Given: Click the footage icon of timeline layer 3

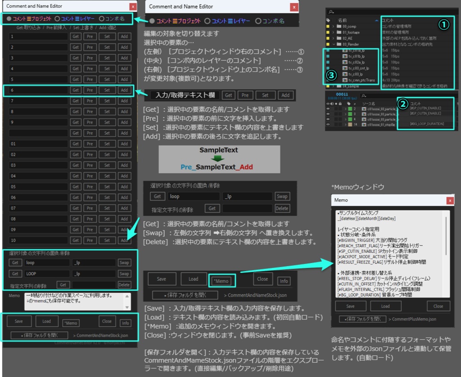Looking at the screenshot, I should (364, 114).
